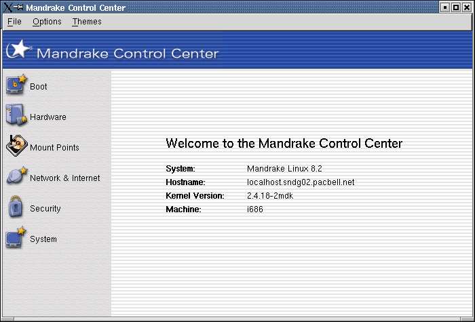Open the File menu
This screenshot has width=475, height=322.
pos(14,22)
